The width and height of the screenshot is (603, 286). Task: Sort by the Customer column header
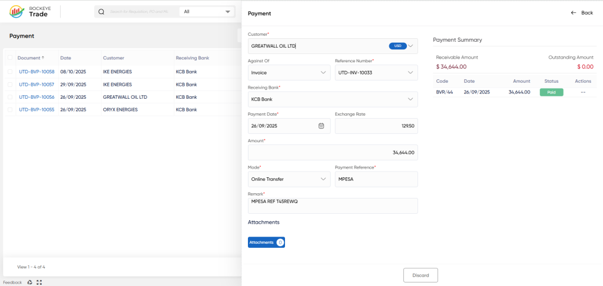(114, 58)
